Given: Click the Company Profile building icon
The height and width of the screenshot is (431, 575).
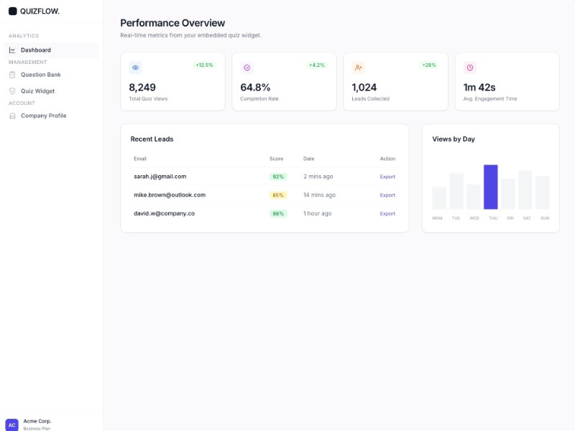Looking at the screenshot, I should (x=12, y=116).
